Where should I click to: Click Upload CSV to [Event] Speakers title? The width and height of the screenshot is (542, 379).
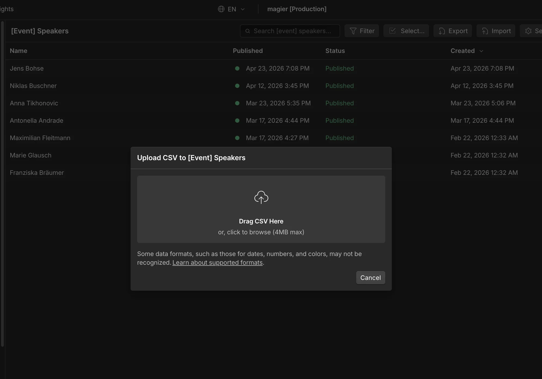tap(191, 158)
